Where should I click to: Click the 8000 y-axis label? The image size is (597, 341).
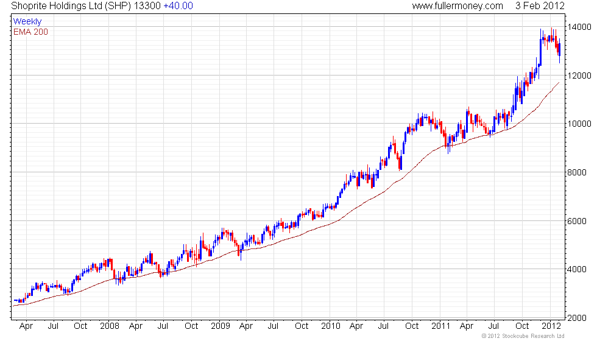(577, 172)
